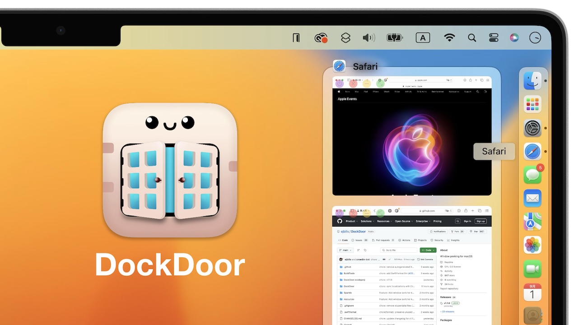
Task: Expand the Resources menu on GitHub preview
Action: click(384, 221)
